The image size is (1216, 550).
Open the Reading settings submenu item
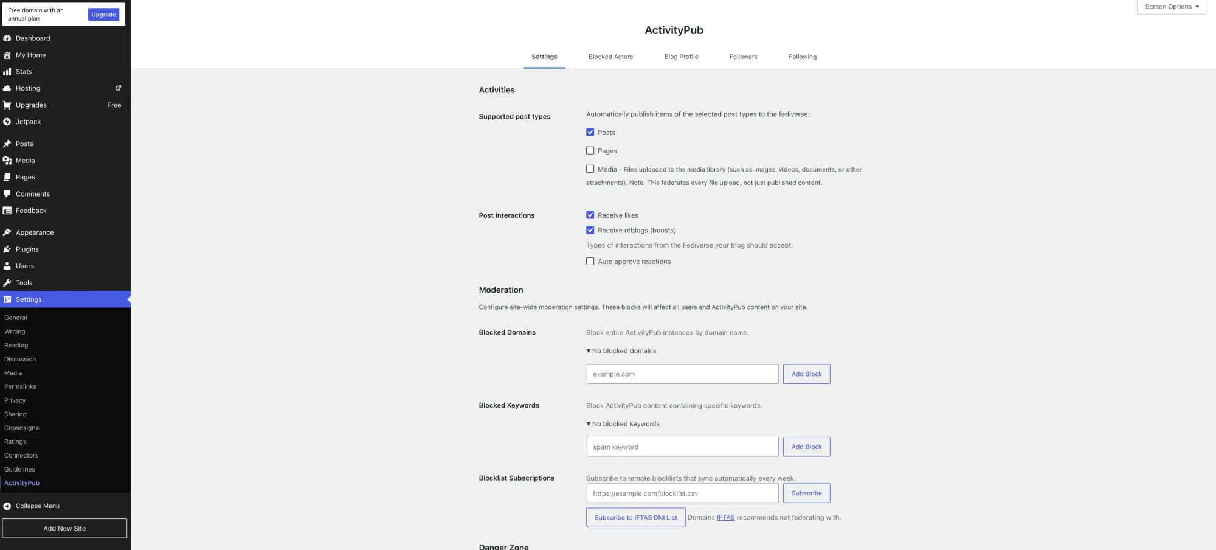point(16,345)
